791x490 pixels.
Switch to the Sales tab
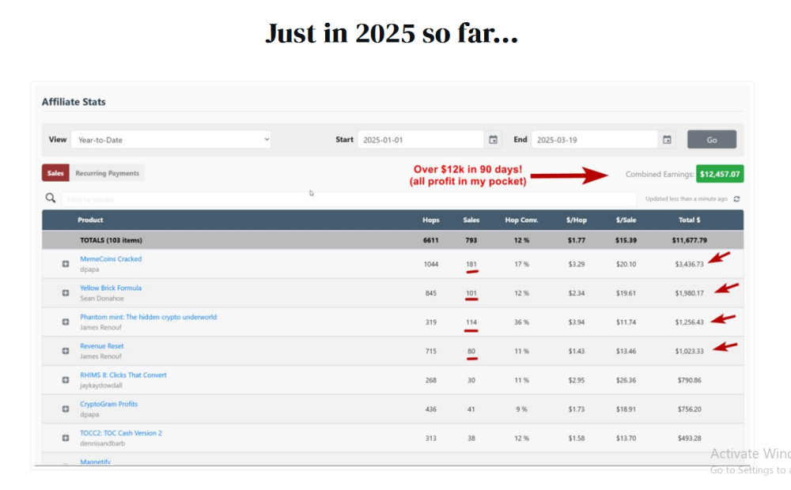click(55, 173)
